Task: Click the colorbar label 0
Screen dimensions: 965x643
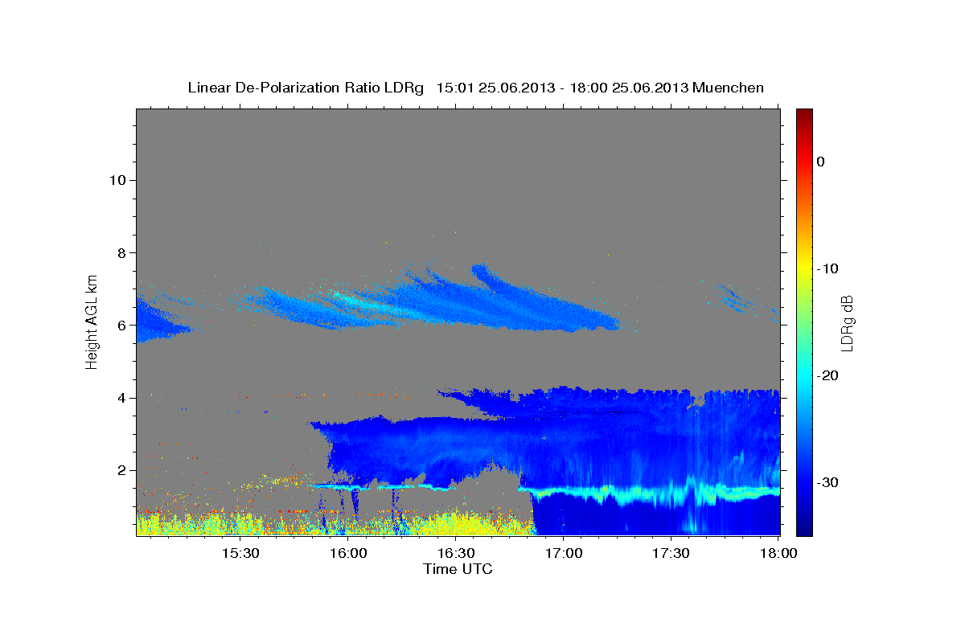Action: click(821, 162)
